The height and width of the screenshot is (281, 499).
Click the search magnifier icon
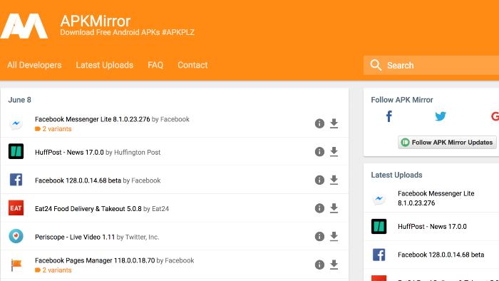[x=376, y=65]
